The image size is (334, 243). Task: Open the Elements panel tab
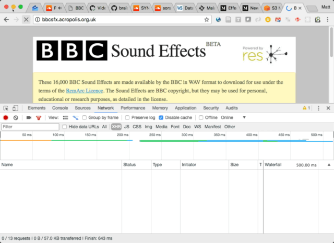point(37,108)
